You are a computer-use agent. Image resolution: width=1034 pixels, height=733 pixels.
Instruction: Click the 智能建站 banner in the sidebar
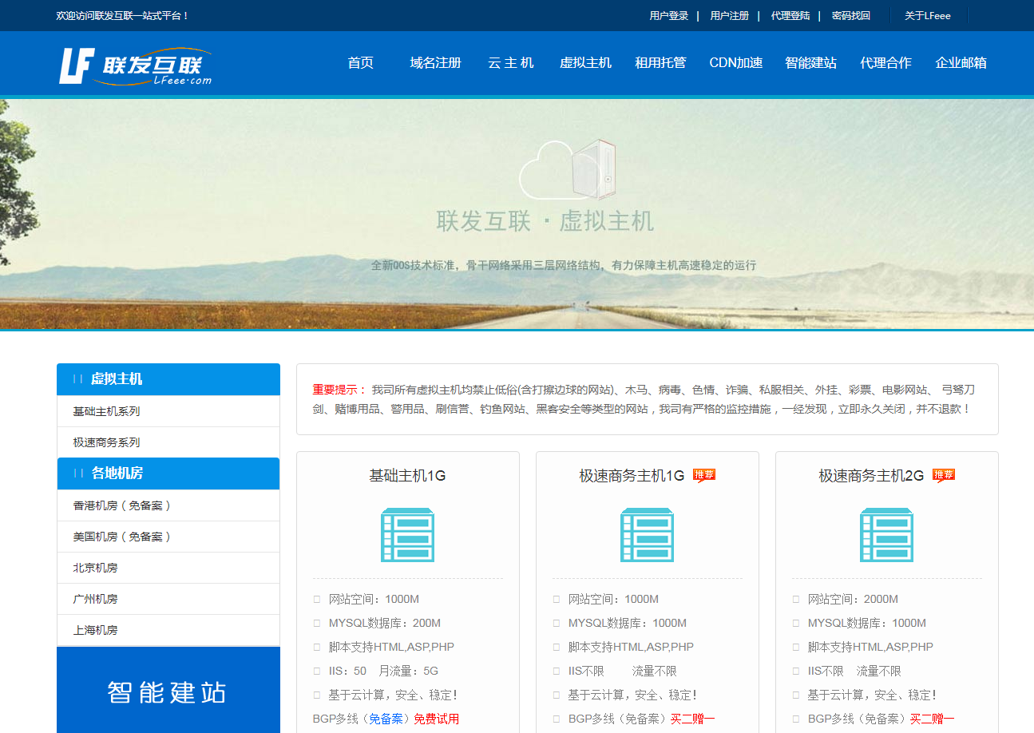(168, 691)
